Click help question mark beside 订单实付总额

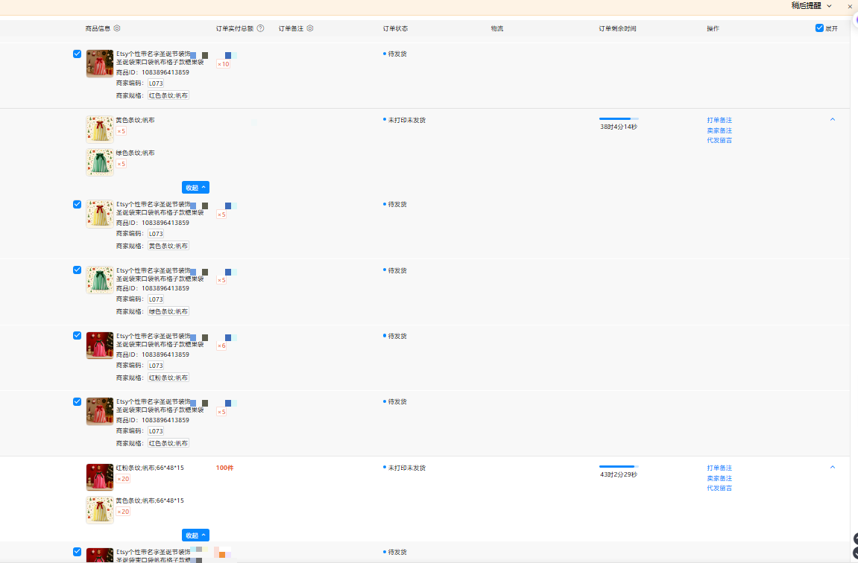pyautogui.click(x=260, y=28)
